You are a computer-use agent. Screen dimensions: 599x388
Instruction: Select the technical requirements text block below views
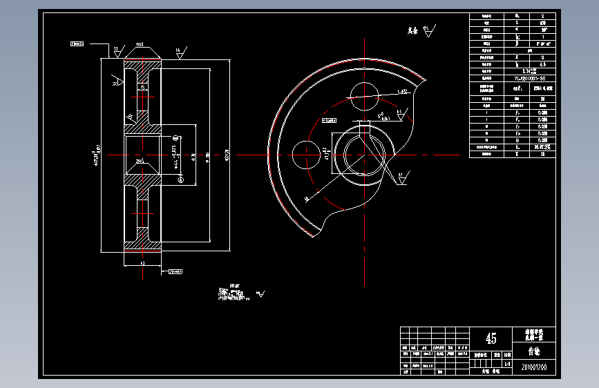233,293
